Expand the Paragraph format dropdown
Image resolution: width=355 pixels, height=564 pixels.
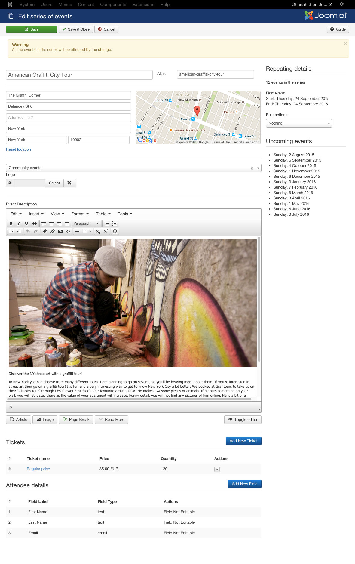86,223
